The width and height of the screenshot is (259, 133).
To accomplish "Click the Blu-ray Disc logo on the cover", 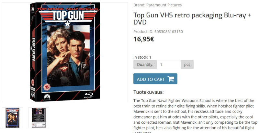I will [89, 95].
